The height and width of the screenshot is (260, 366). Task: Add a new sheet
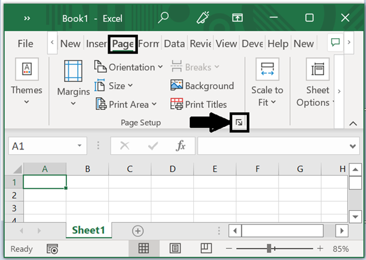pos(138,230)
